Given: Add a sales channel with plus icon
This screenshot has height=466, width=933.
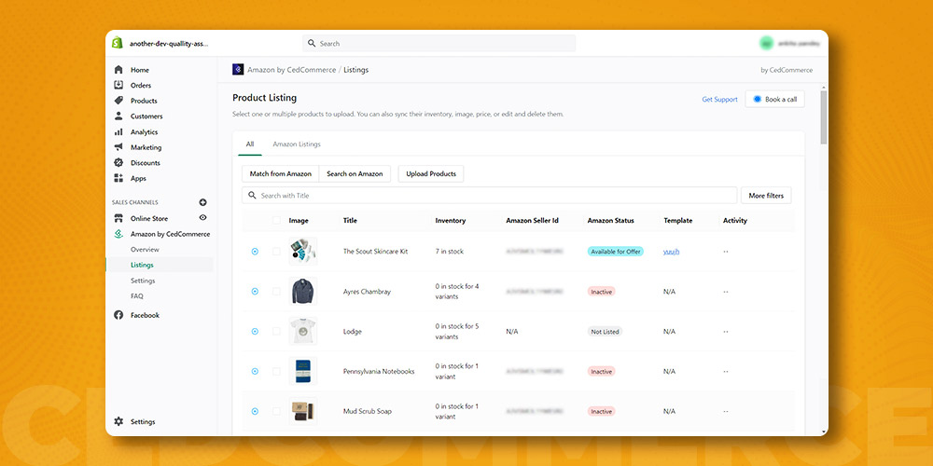Looking at the screenshot, I should pyautogui.click(x=202, y=202).
